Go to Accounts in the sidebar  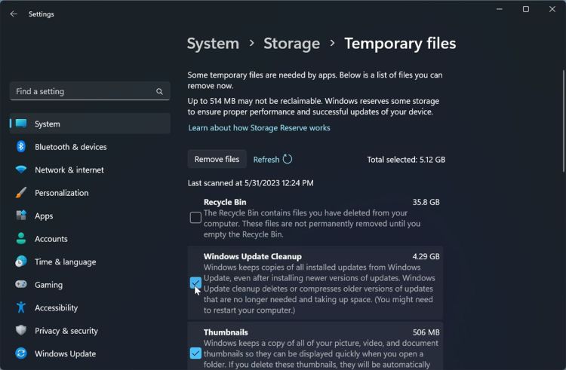point(51,239)
